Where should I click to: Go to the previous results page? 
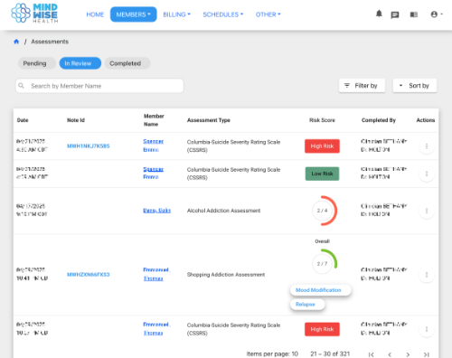(390, 354)
